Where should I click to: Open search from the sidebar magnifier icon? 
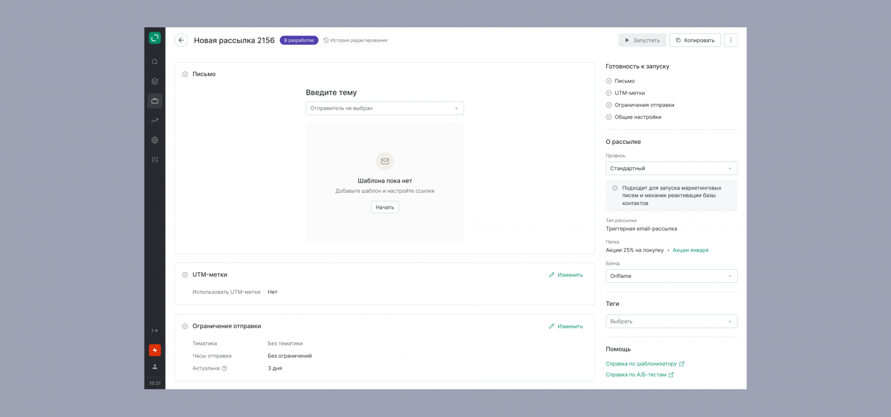155,62
